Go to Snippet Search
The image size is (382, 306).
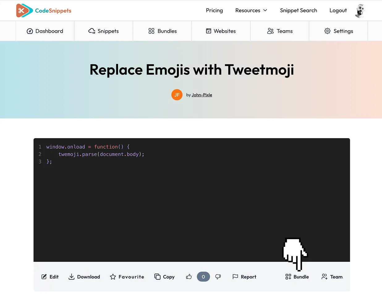[299, 11]
